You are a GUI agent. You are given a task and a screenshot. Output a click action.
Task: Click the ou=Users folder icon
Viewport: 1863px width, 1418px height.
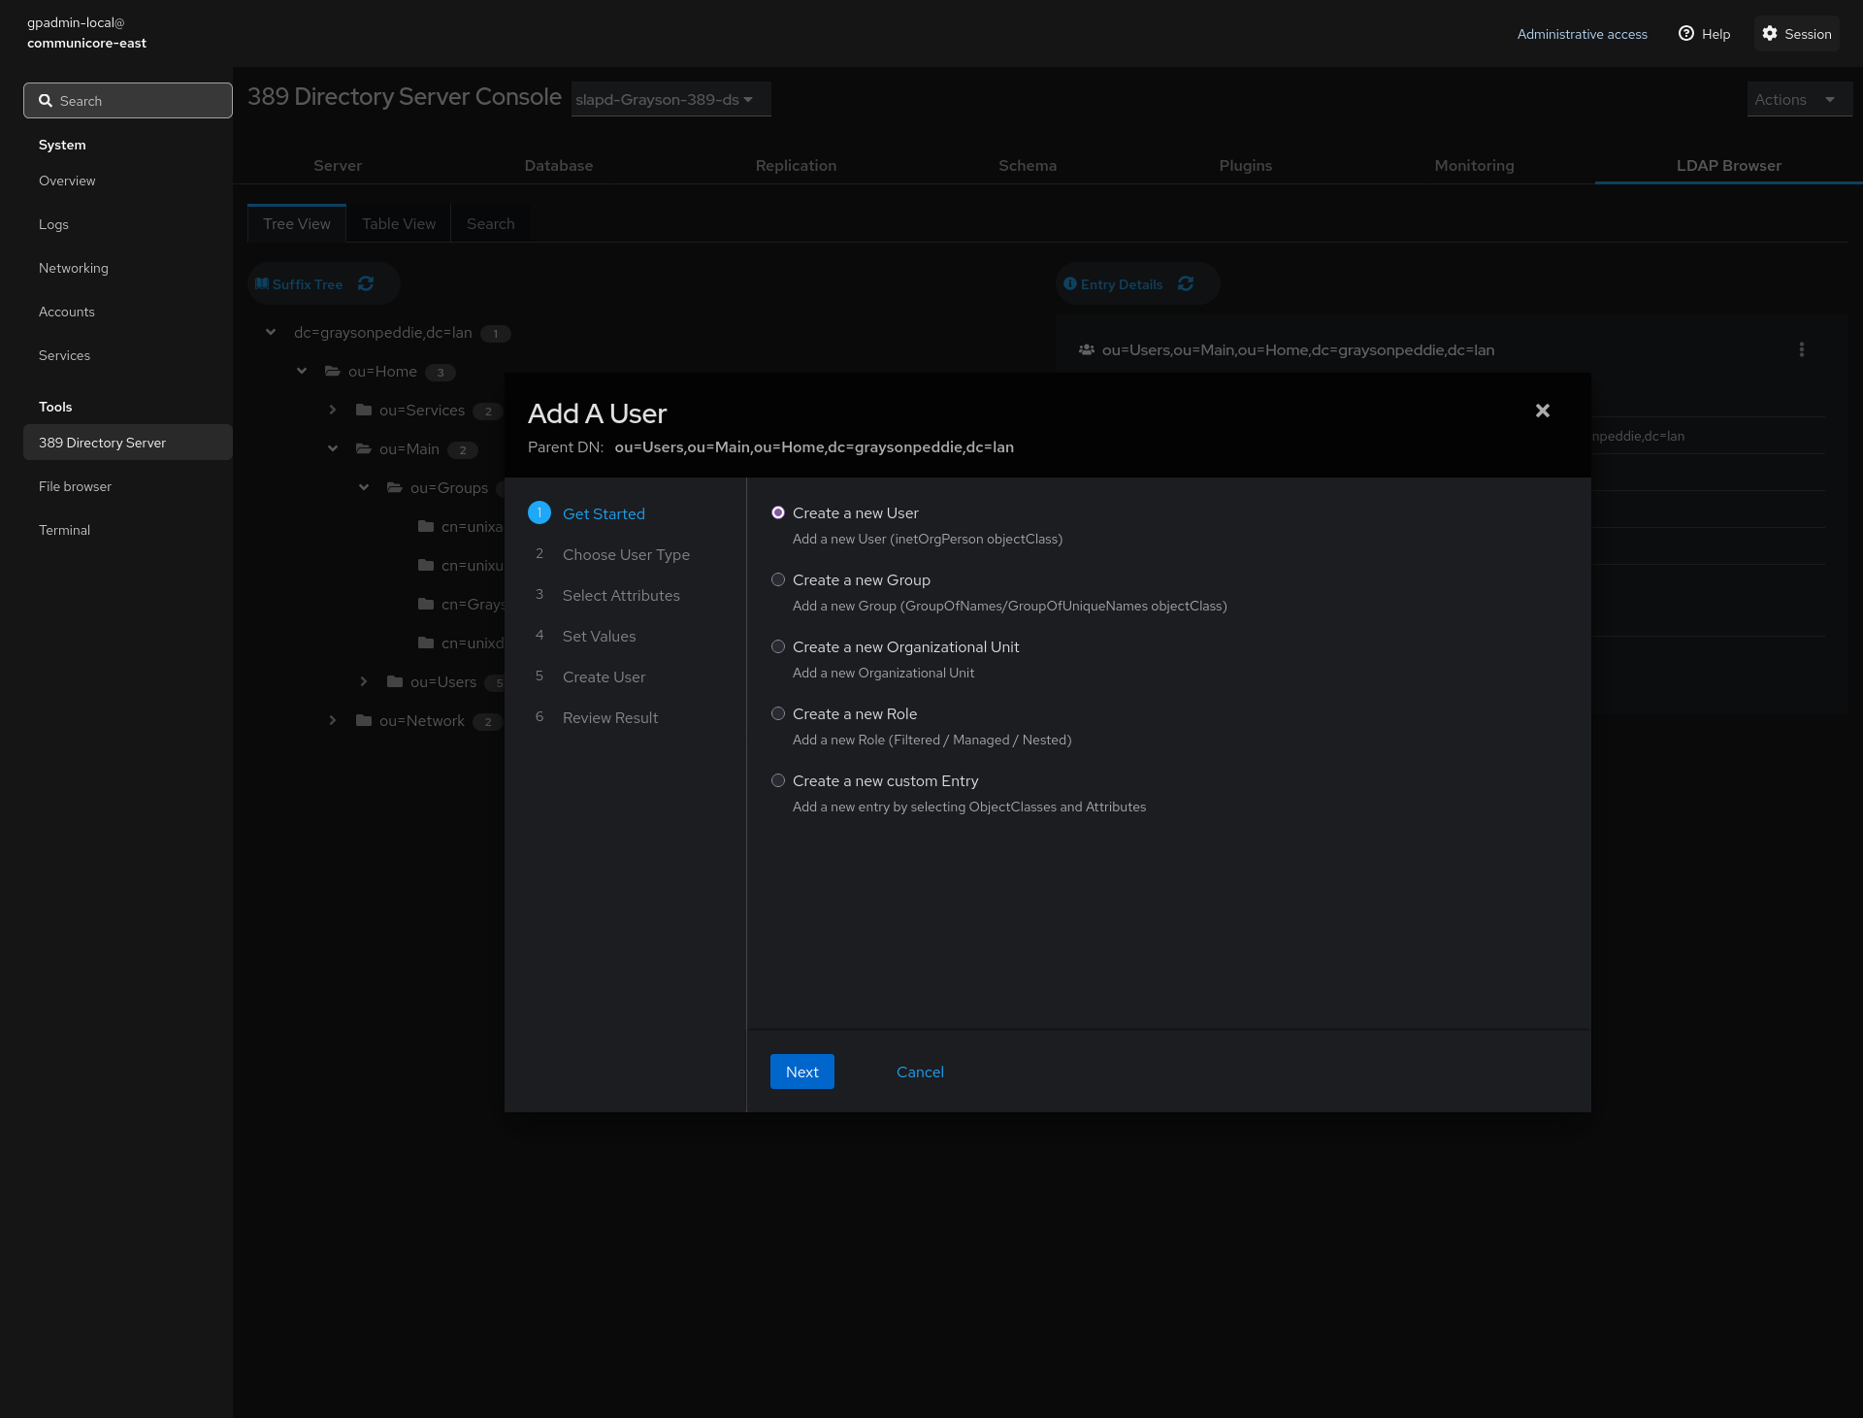click(395, 681)
